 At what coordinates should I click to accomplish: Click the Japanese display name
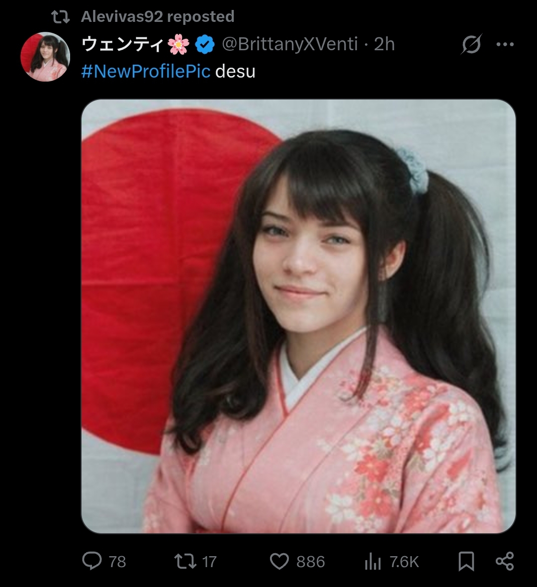122,45
